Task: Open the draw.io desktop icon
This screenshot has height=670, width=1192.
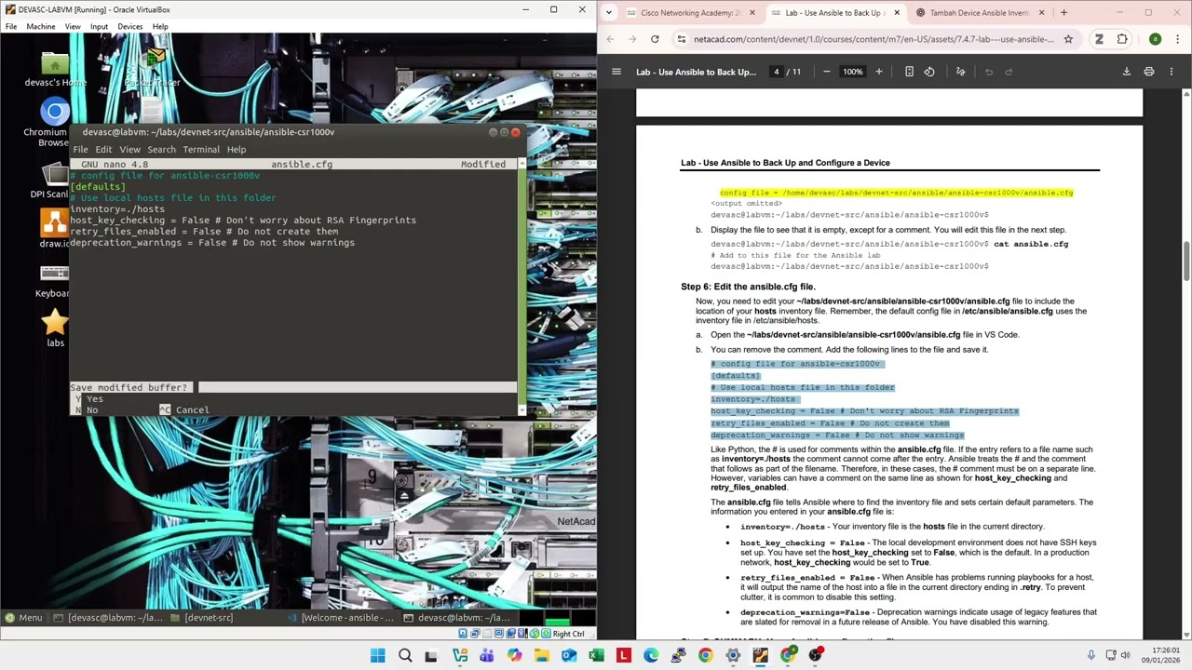Action: coord(55,229)
